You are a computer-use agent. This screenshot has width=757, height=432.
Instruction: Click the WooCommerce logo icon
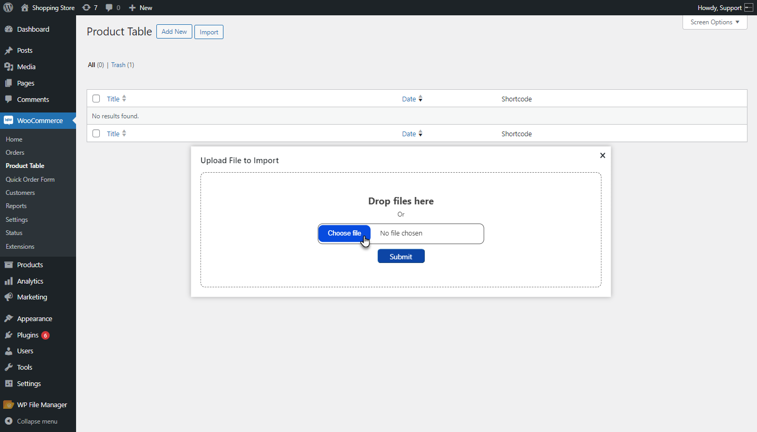pos(8,121)
